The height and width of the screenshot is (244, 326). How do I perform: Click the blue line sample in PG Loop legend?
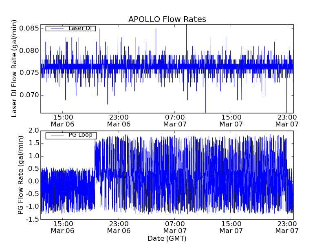pos(57,136)
